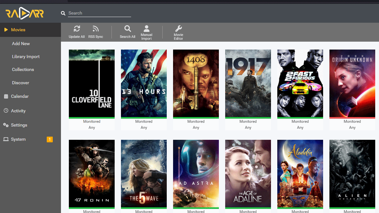Click the Calendar icon in sidebar
This screenshot has width=379, height=213.
tap(6, 96)
